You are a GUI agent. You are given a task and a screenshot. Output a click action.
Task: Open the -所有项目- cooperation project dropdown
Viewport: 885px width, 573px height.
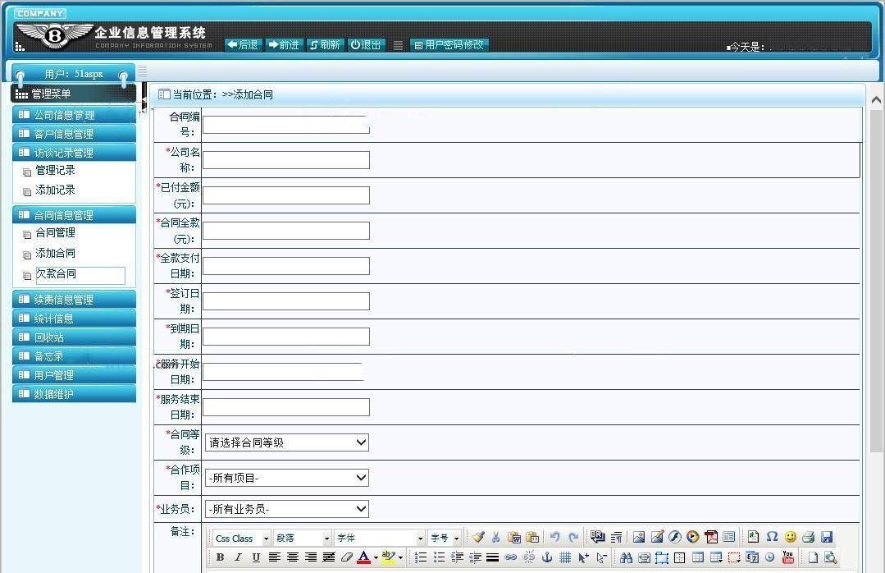(286, 478)
